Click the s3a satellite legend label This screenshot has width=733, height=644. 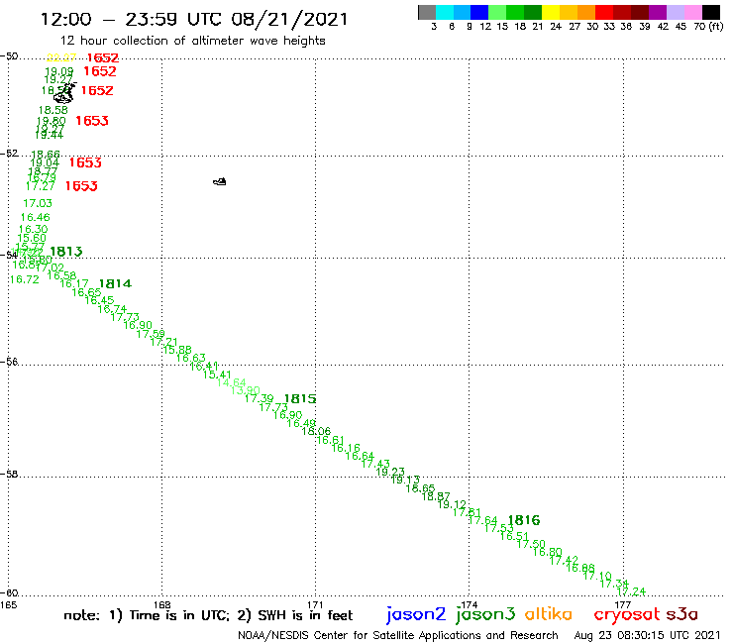click(682, 614)
